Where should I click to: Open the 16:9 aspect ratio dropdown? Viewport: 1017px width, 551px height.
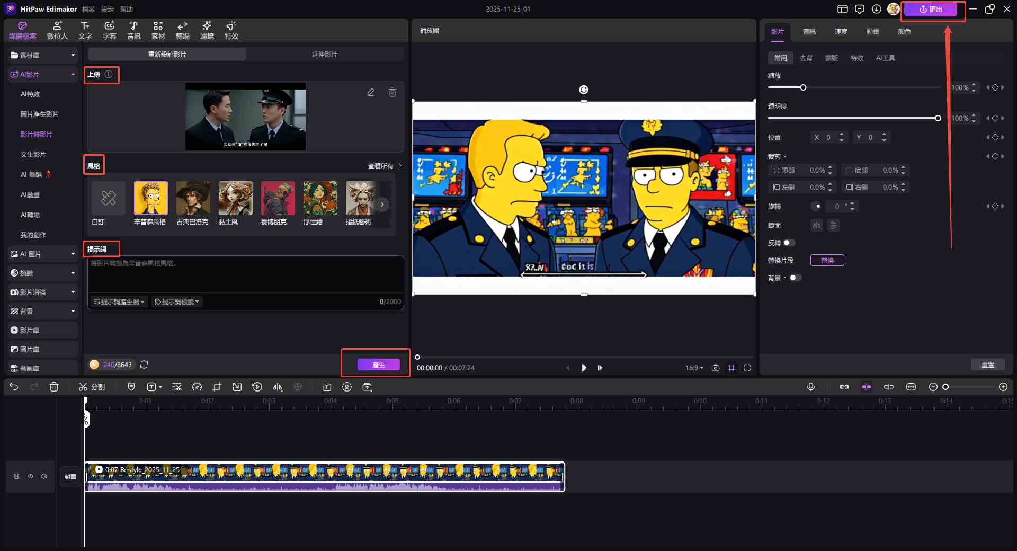click(x=694, y=368)
